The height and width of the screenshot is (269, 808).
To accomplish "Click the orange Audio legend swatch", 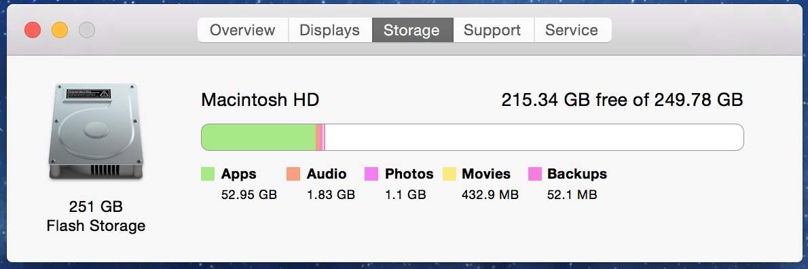I will 293,174.
